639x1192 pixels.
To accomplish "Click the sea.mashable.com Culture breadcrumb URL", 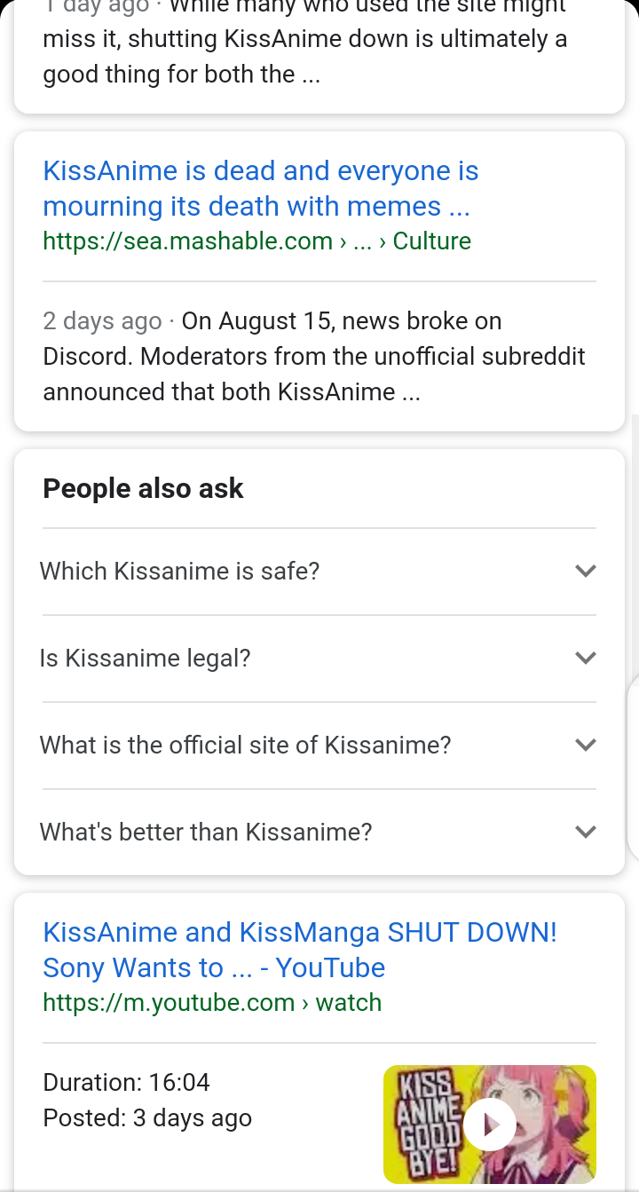I will [x=256, y=241].
